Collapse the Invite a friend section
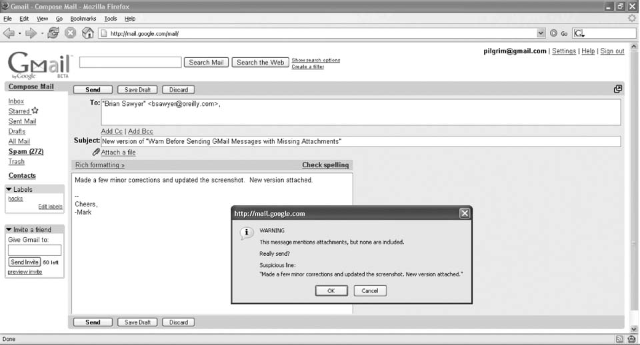The height and width of the screenshot is (345, 640). tap(9, 230)
